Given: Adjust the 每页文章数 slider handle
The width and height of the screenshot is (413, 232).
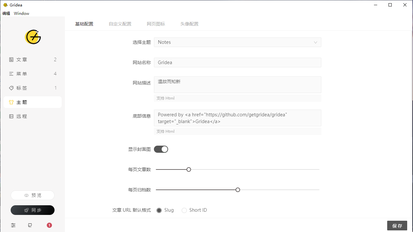Looking at the screenshot, I should click(x=188, y=169).
